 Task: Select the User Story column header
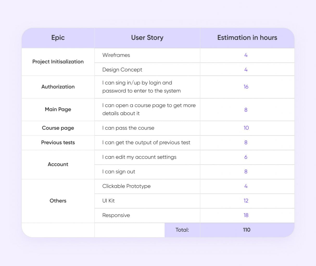point(147,38)
